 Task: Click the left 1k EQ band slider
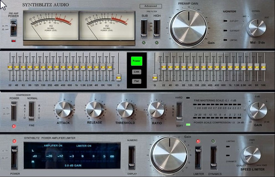tap(76, 67)
